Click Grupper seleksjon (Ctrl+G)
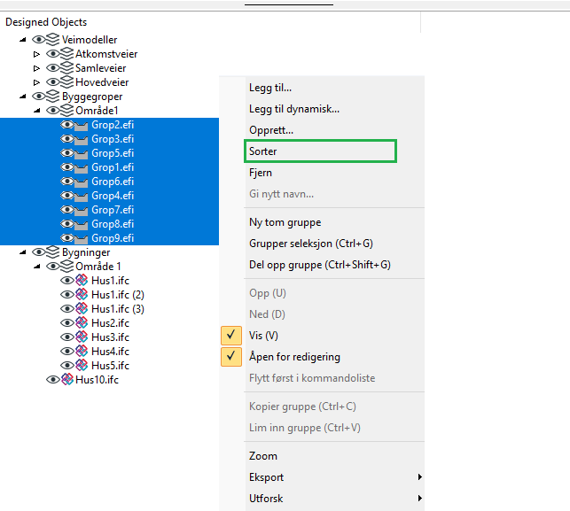 pos(308,244)
